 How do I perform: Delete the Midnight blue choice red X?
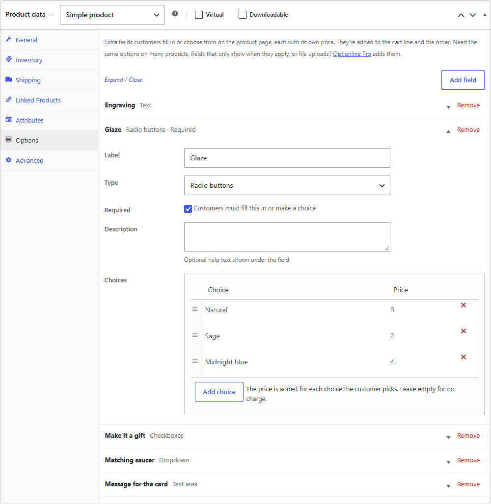pos(464,357)
